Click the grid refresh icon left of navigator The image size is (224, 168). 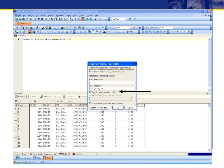(16, 101)
